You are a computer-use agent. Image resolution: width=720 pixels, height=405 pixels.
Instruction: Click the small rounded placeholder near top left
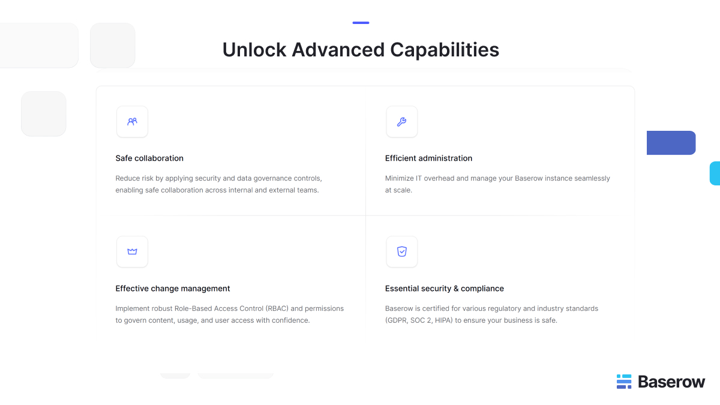pyautogui.click(x=112, y=45)
